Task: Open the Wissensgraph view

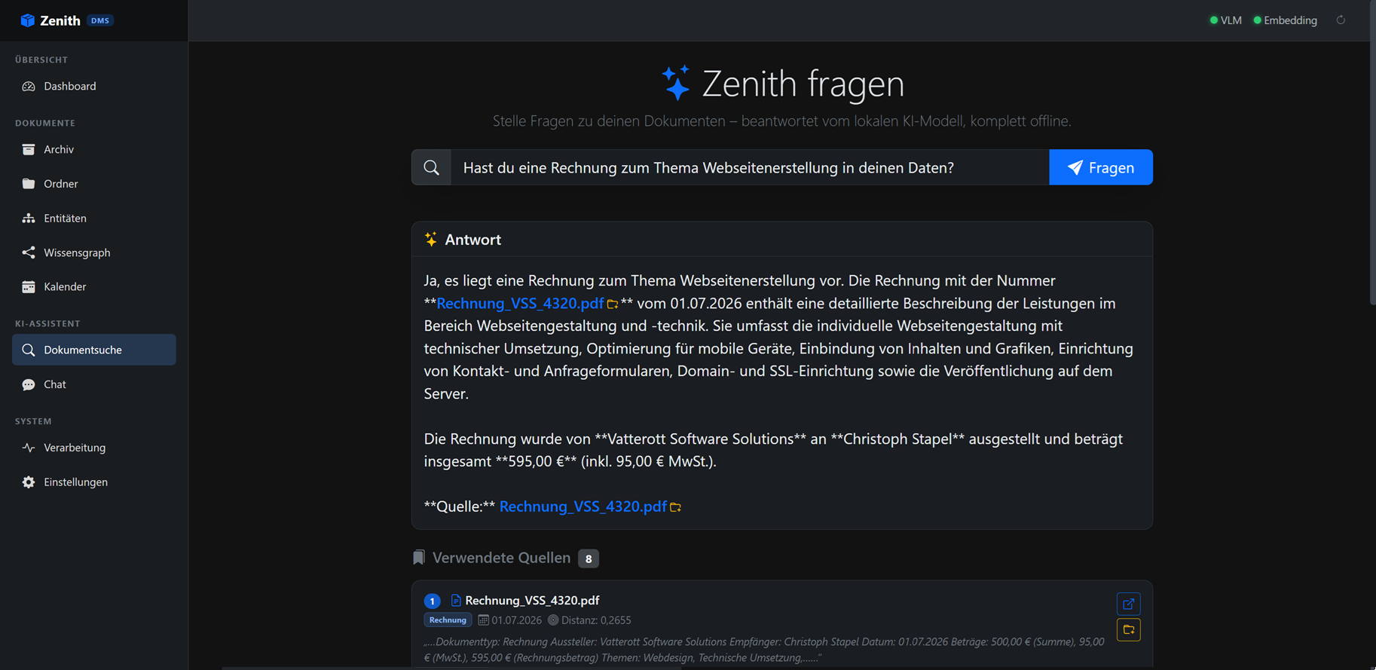Action: pyautogui.click(x=94, y=252)
